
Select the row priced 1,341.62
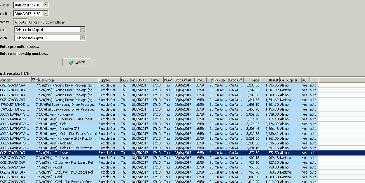159,100
